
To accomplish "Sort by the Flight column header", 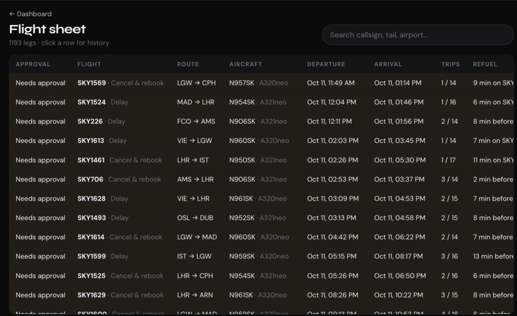I will click(x=89, y=64).
